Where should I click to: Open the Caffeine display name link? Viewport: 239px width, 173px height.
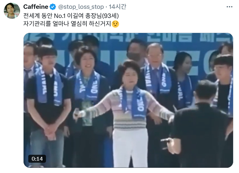click(x=36, y=7)
